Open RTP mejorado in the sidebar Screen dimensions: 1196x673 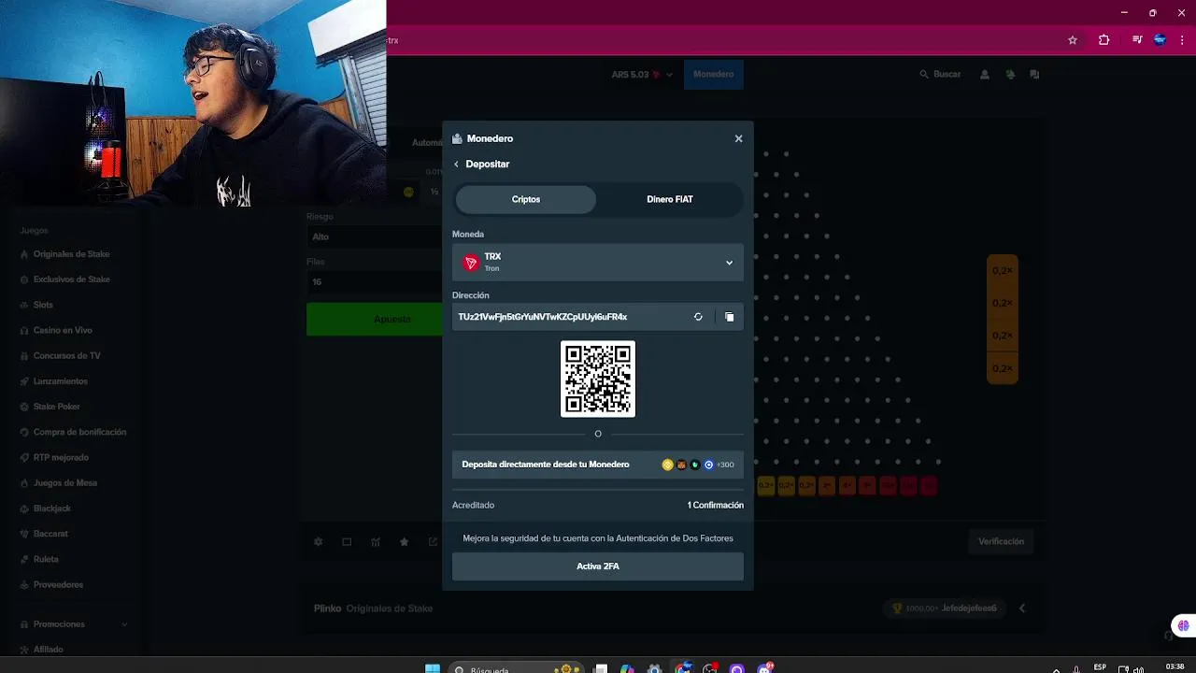(x=61, y=457)
